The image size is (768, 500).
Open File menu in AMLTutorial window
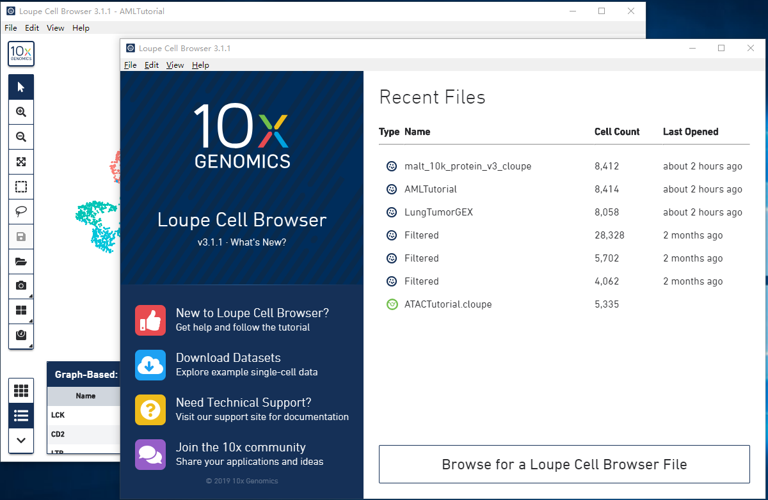point(11,28)
